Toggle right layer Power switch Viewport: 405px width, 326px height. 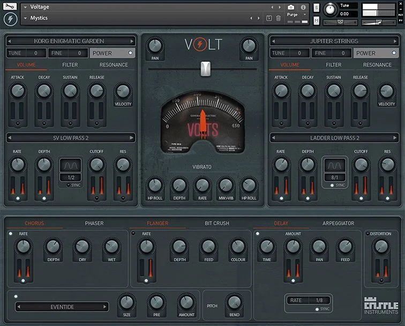click(x=376, y=53)
